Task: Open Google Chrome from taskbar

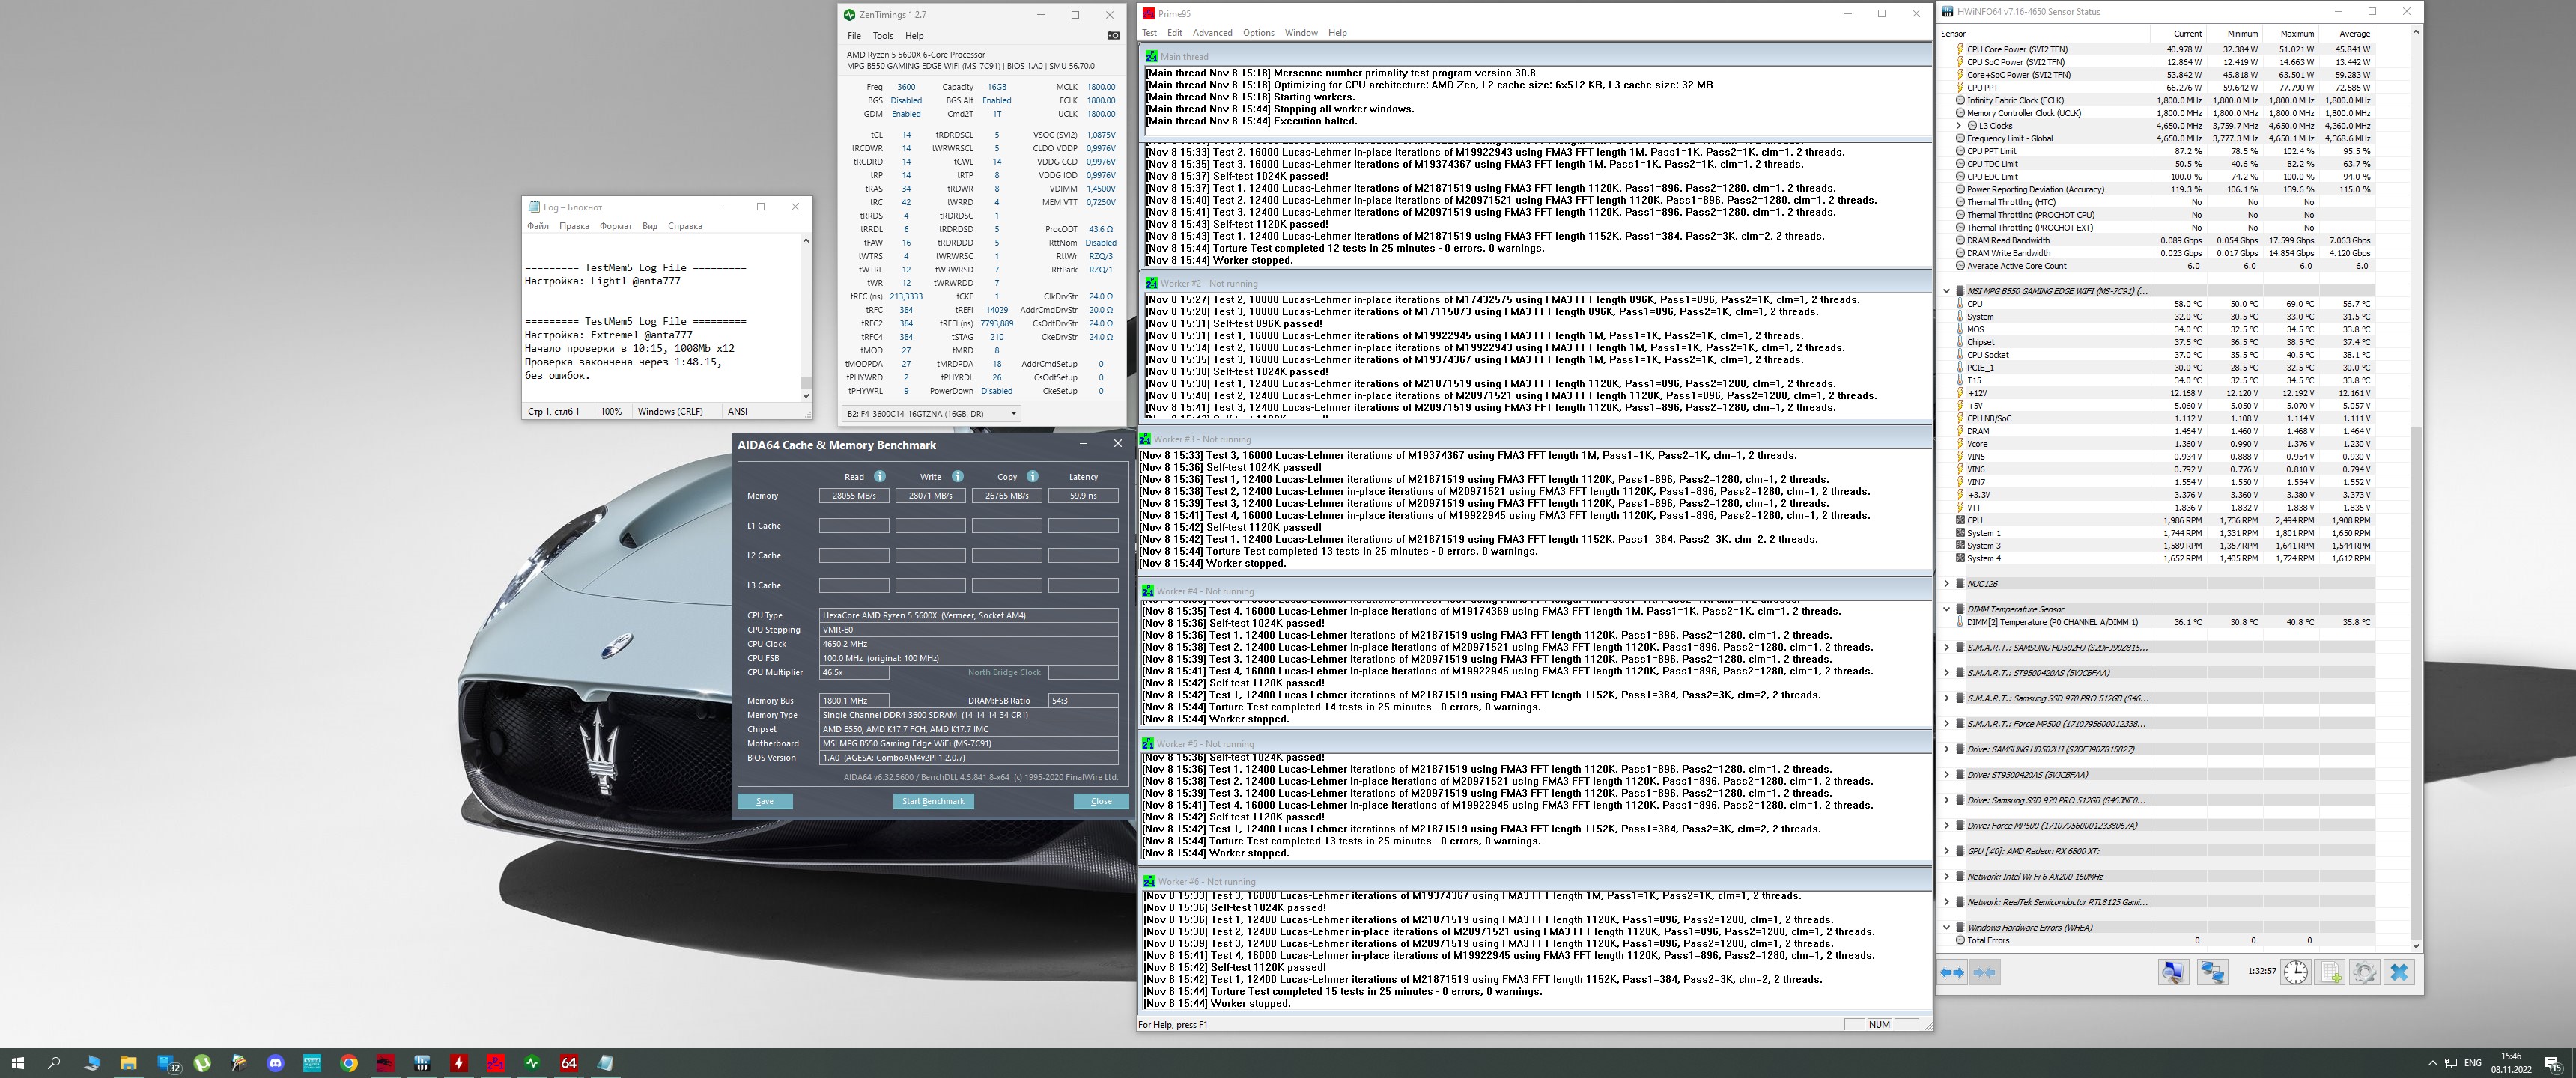Action: [349, 1063]
